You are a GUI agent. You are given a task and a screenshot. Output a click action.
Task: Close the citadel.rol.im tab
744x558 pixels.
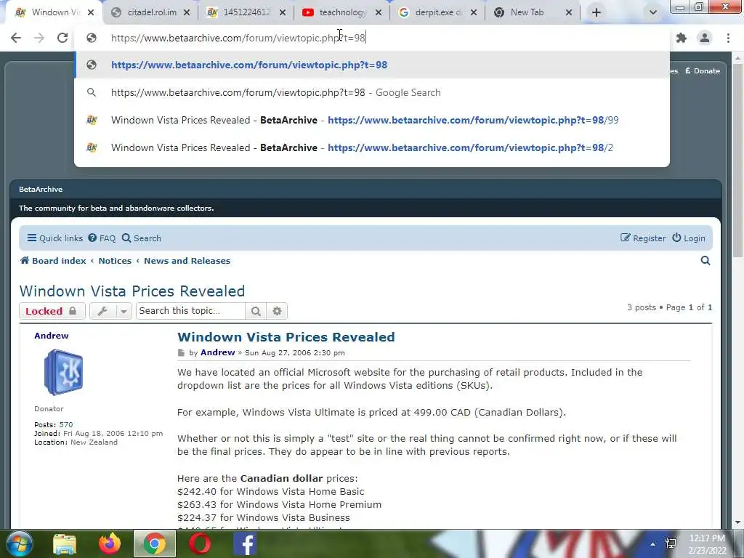click(187, 13)
